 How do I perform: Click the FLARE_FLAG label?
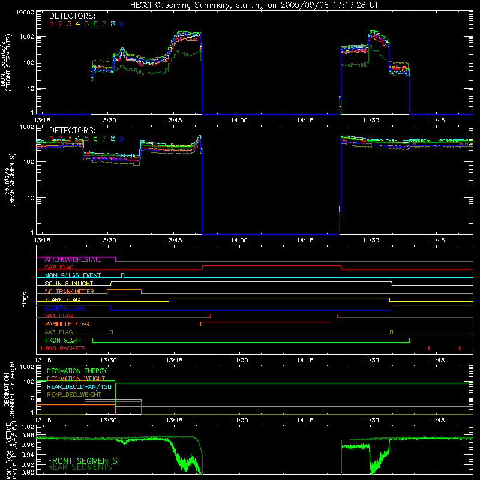pyautogui.click(x=62, y=299)
